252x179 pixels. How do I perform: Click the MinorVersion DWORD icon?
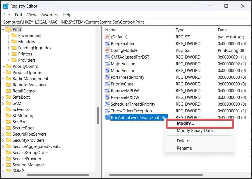tap(107, 70)
